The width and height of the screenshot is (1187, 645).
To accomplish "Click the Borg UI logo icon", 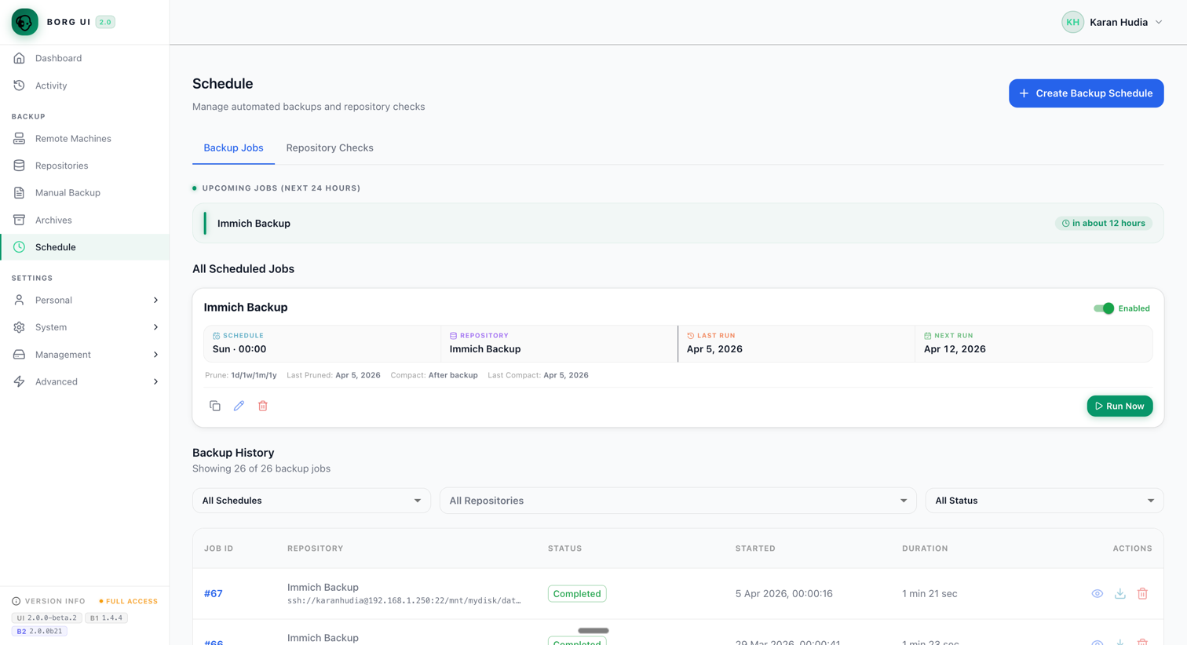I will pos(25,22).
